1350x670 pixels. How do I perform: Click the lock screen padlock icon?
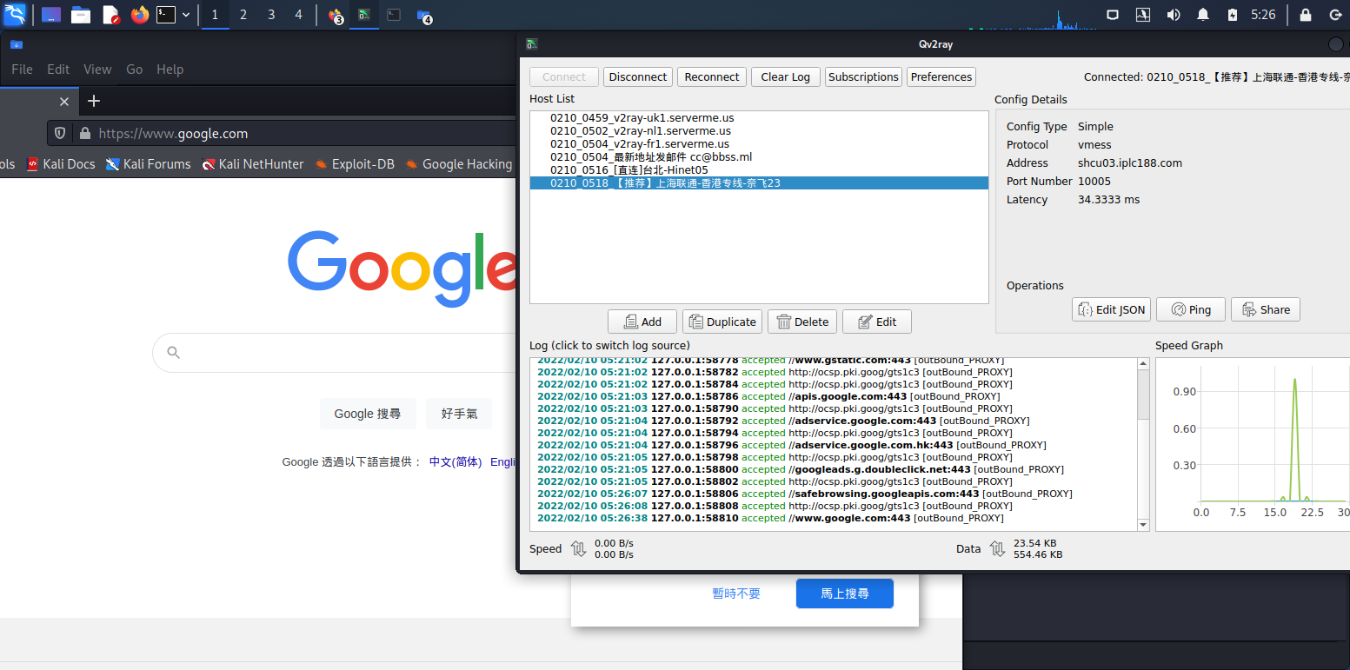[x=1306, y=15]
